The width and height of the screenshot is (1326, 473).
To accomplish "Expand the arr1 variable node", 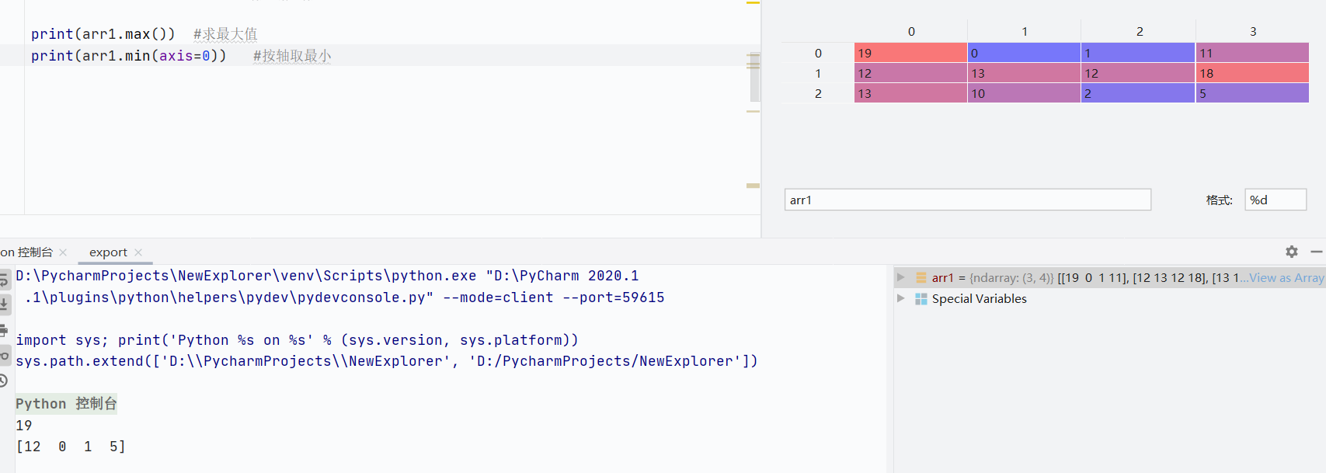I will pos(901,277).
